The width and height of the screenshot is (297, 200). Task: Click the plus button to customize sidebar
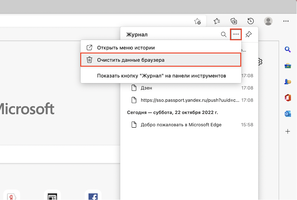[x=288, y=131]
